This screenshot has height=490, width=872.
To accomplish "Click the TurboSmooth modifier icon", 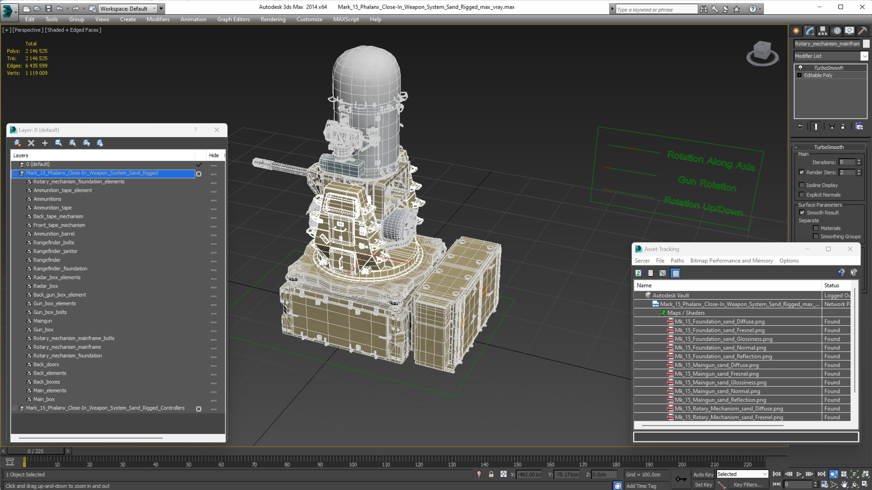I will tap(801, 67).
